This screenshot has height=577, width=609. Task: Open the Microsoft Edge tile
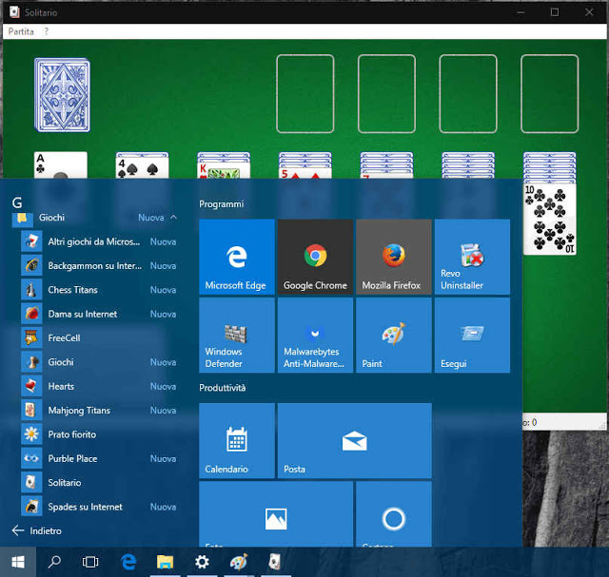[x=237, y=257]
